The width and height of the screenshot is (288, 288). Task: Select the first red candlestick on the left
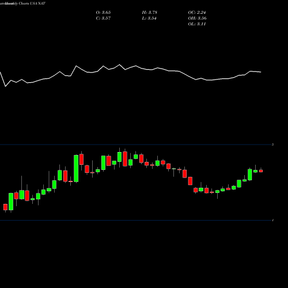coord(5,207)
